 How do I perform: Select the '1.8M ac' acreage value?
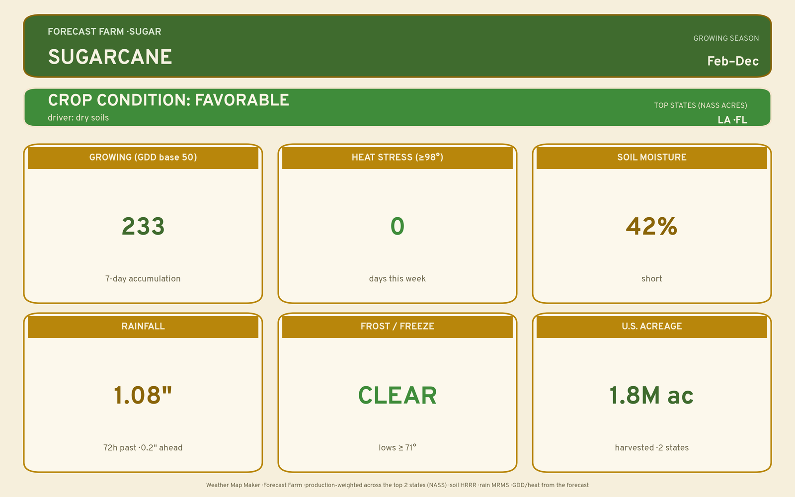pos(651,396)
